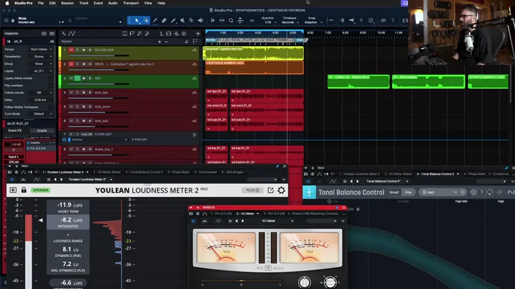This screenshot has height=289, width=515.
Task: Select the Range tool in toolbar
Action: click(x=146, y=21)
